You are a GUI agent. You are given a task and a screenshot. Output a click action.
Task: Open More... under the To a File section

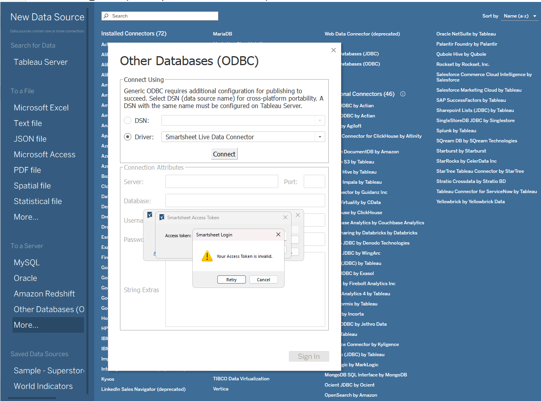tap(26, 217)
